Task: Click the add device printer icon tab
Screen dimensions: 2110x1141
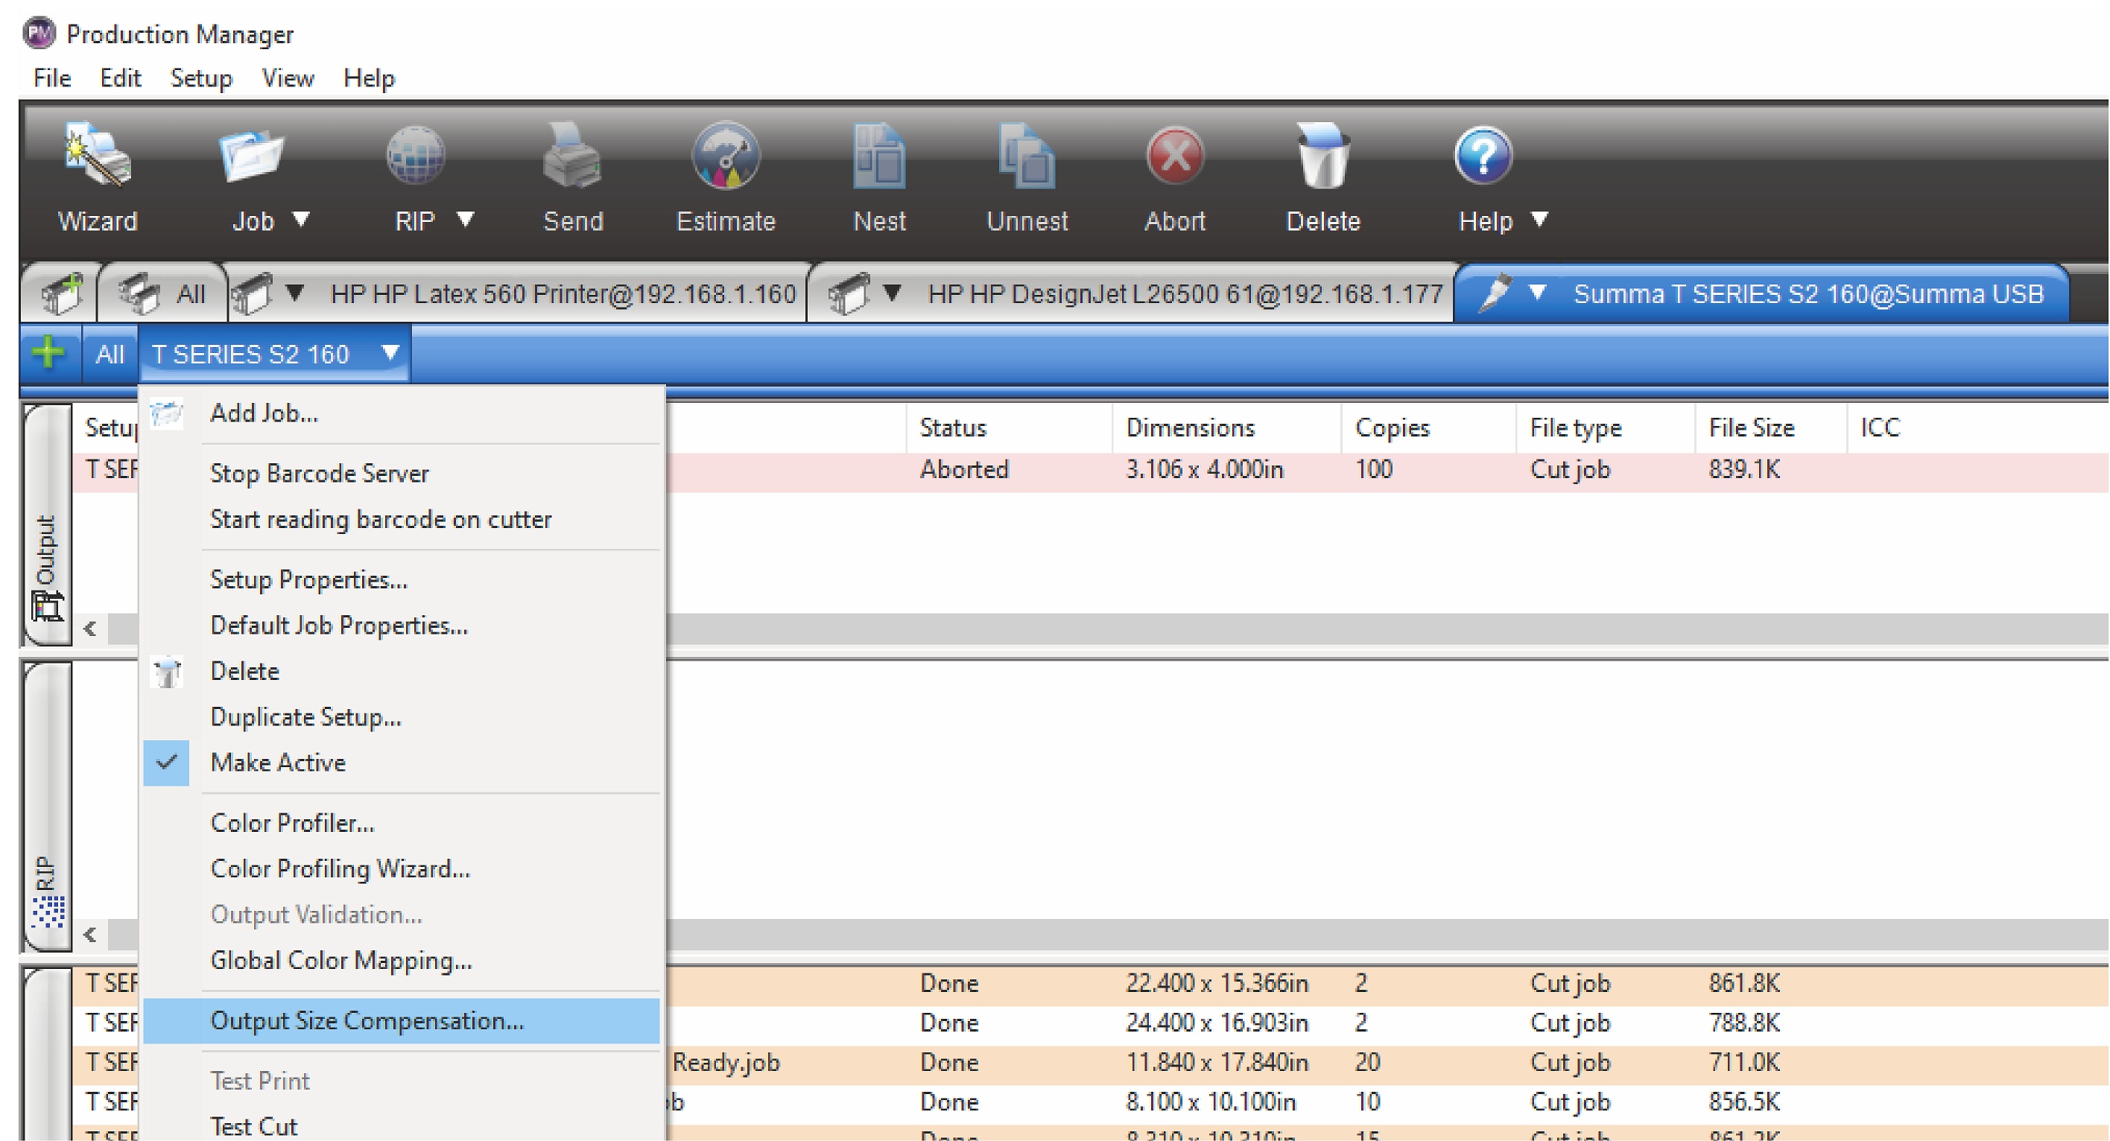Action: coord(61,294)
